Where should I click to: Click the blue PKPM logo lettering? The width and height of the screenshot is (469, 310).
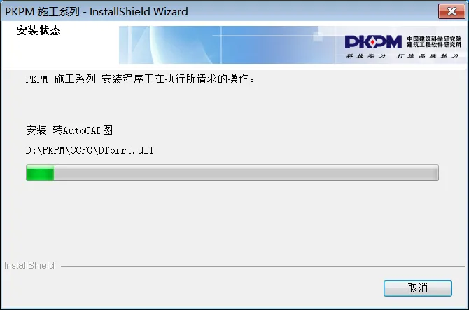pyautogui.click(x=373, y=42)
